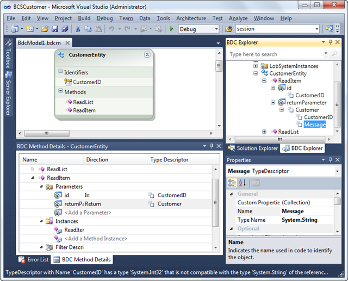Collapse Parameters group in Method Details

coord(41,186)
